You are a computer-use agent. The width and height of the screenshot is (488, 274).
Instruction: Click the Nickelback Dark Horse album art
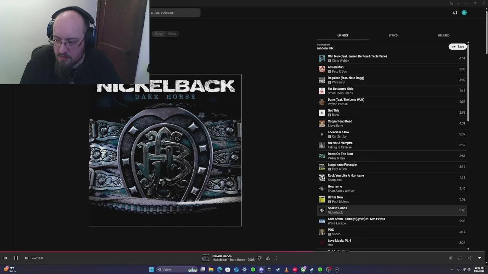click(165, 150)
